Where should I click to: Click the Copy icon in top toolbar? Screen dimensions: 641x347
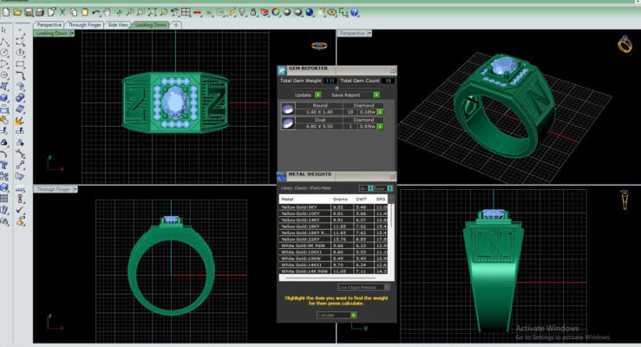point(74,12)
